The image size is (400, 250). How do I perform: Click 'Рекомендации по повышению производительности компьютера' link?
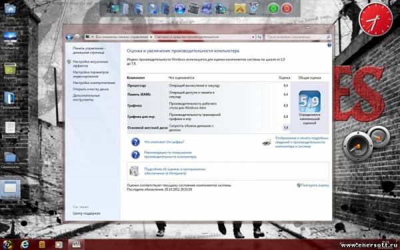coord(171,155)
